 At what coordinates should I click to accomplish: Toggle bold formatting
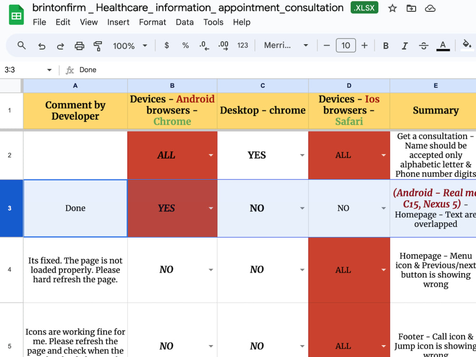(386, 46)
